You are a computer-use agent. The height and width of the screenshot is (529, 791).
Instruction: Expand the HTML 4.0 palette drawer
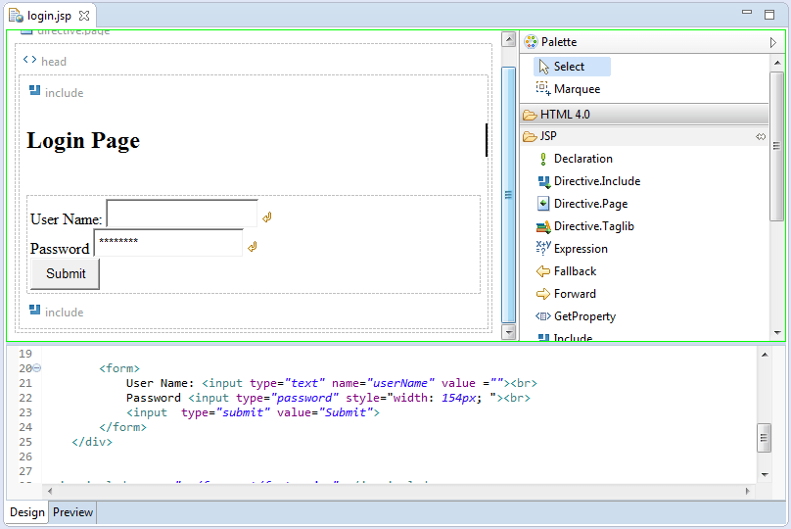644,115
